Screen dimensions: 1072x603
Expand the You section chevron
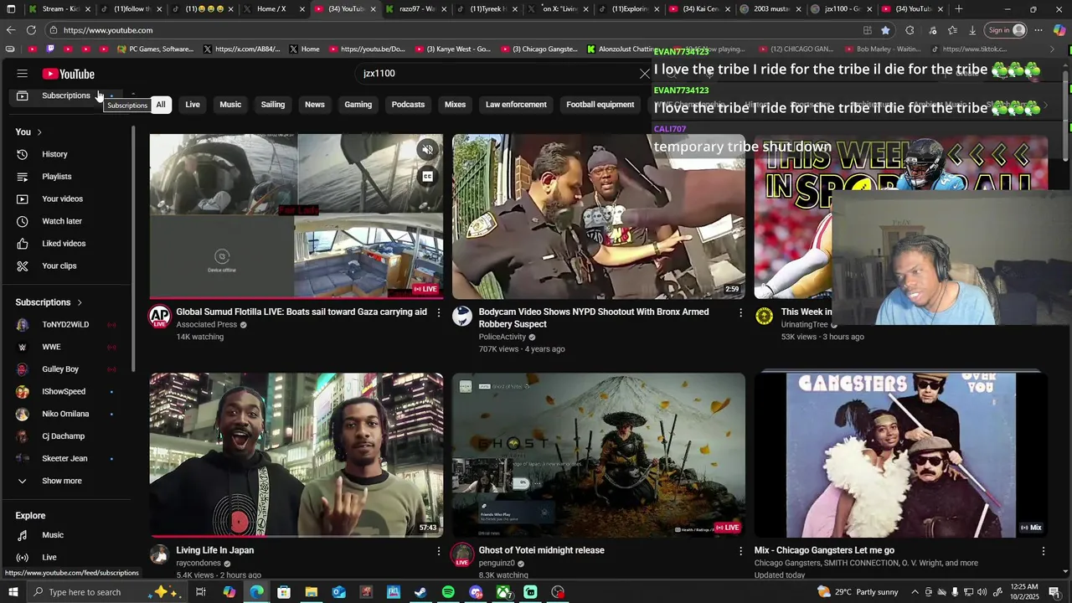[39, 132]
